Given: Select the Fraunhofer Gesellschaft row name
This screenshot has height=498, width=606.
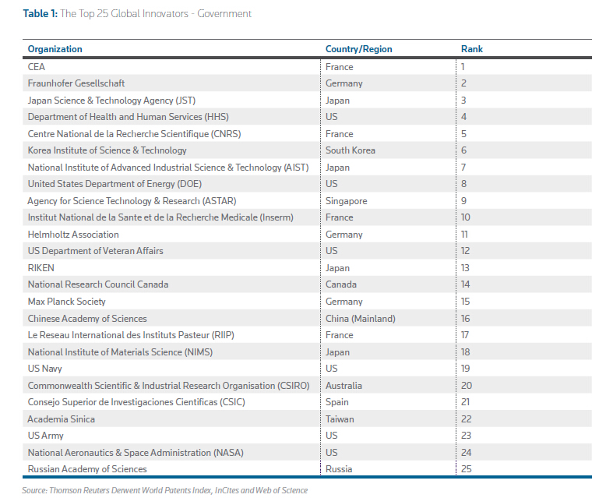Looking at the screenshot, I should [76, 83].
